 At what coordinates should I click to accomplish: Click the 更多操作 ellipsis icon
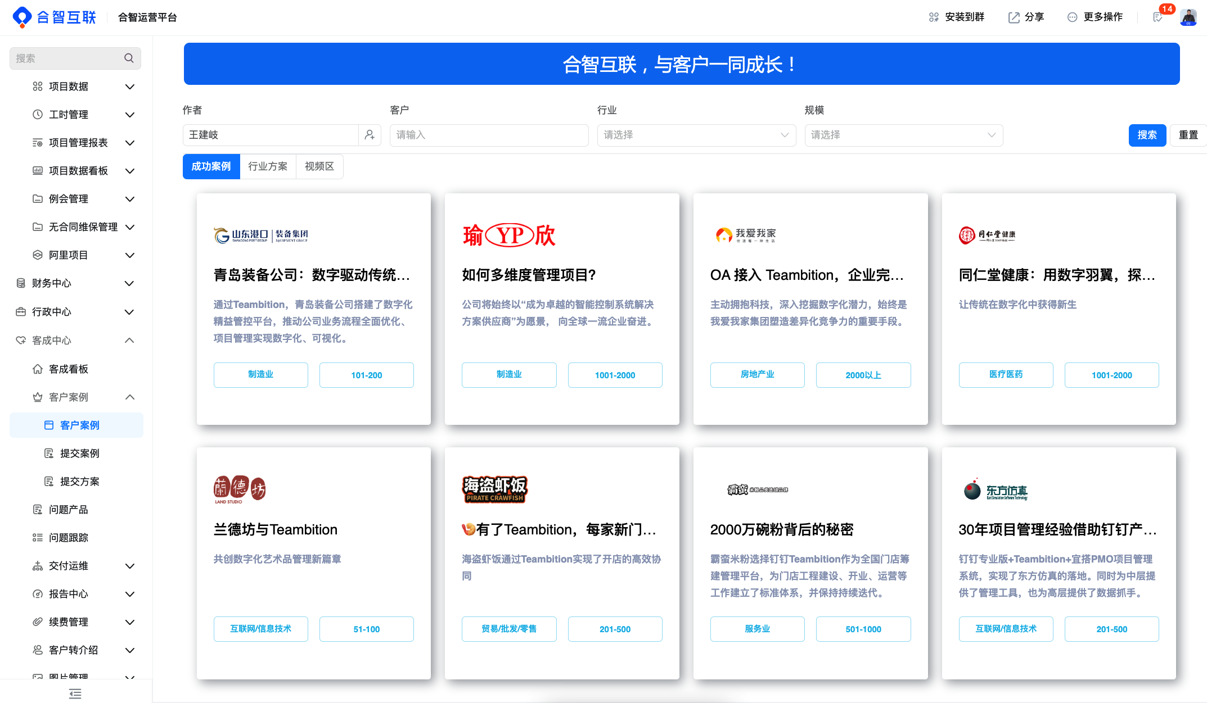click(1072, 17)
